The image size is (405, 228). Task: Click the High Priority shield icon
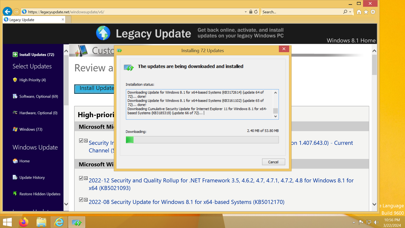15,80
